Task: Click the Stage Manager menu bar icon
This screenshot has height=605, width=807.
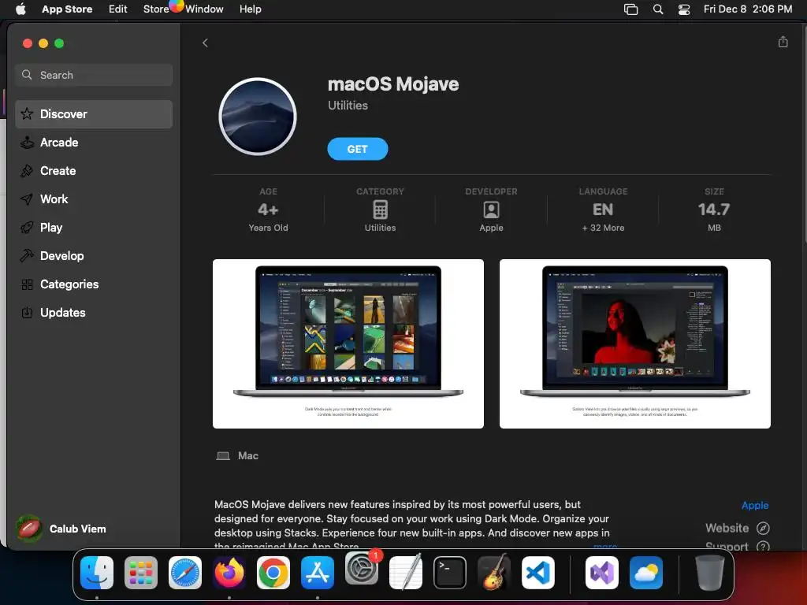Action: [630, 9]
